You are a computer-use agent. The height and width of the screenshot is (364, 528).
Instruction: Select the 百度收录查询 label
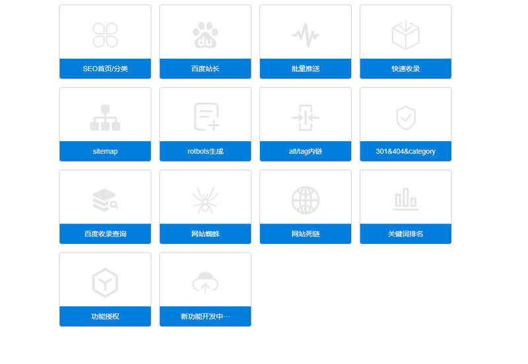coord(105,234)
